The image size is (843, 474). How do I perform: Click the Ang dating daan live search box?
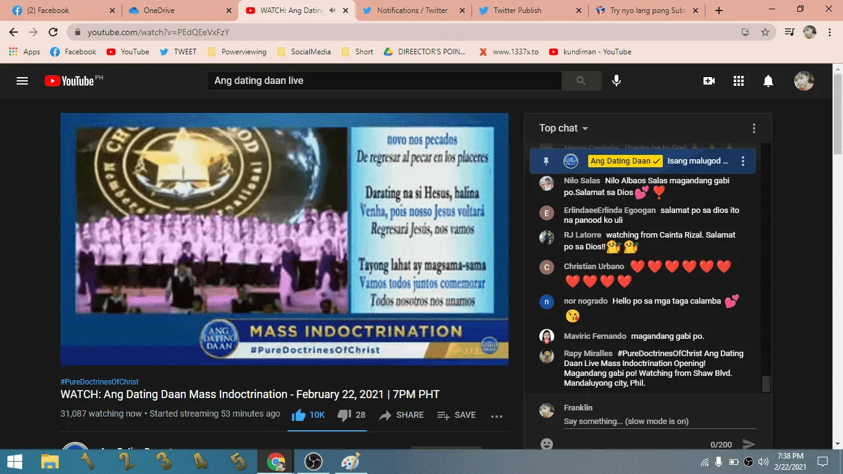(x=384, y=81)
